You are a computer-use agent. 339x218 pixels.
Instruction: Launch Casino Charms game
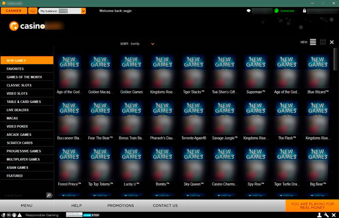225,167
